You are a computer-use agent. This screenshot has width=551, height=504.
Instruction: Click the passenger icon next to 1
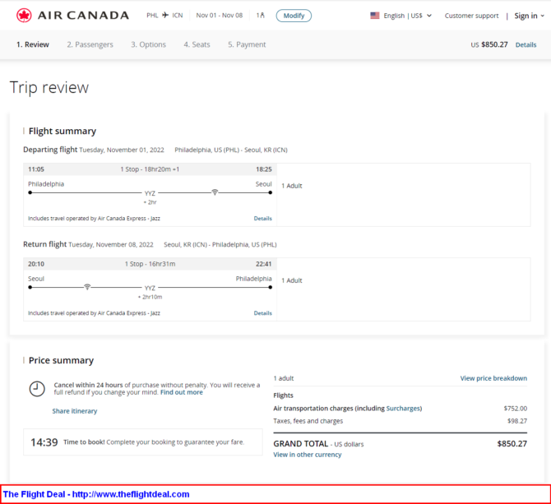pos(262,15)
